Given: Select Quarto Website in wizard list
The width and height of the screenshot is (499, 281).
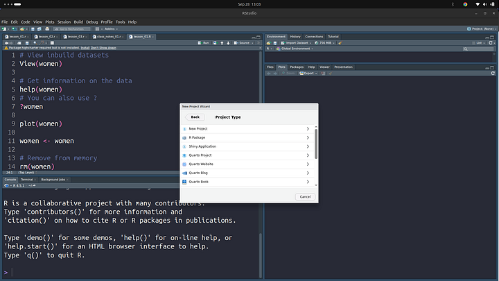Looking at the screenshot, I should (247, 164).
